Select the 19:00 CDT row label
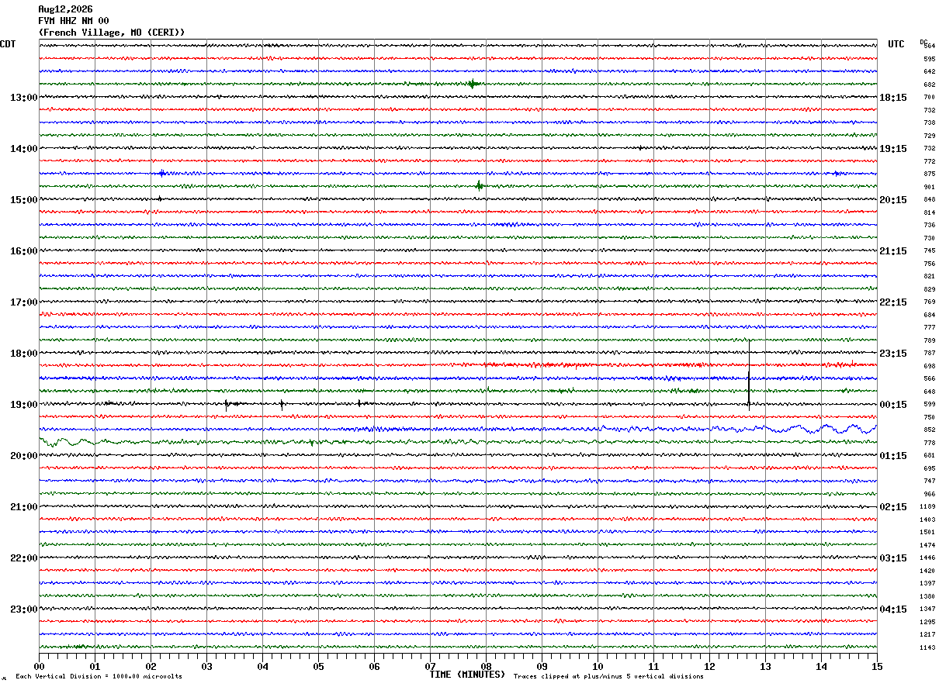The width and height of the screenshot is (939, 687). [23, 405]
